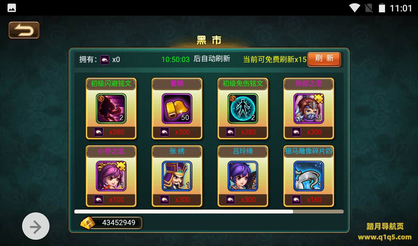Tap the round forward arrow button
418x246 pixels.
click(x=36, y=226)
